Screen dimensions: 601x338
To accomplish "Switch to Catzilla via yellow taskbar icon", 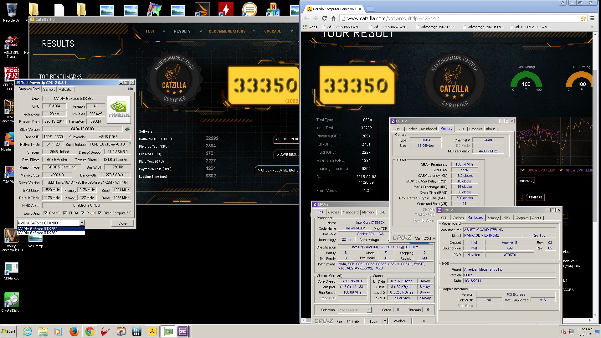I will (x=152, y=331).
